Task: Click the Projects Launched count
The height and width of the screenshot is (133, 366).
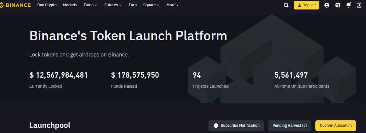Action: [197, 75]
